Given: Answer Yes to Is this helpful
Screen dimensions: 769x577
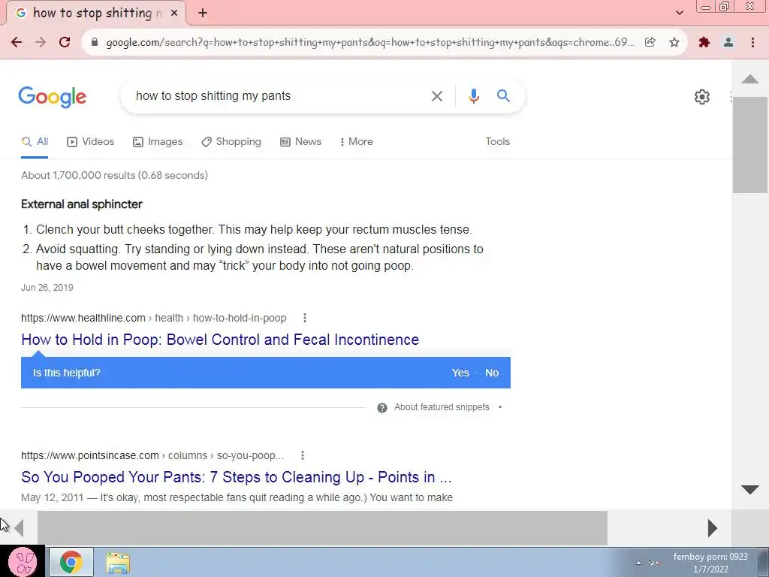Looking at the screenshot, I should (460, 373).
